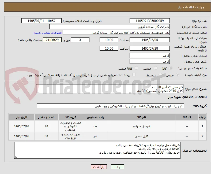Toggle the treasury bond payment checkbox
This screenshot has width=211, height=174.
tap(134, 75)
